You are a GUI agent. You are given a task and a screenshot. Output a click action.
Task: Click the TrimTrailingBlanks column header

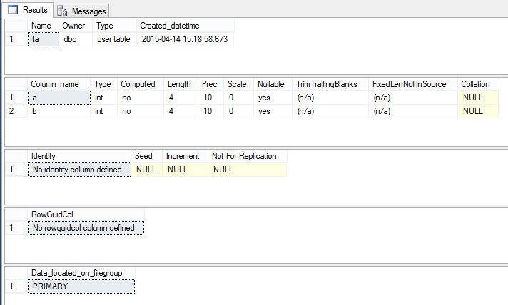330,84
